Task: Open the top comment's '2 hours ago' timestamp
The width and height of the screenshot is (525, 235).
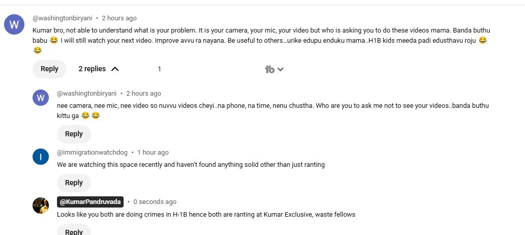Action: coord(119,18)
